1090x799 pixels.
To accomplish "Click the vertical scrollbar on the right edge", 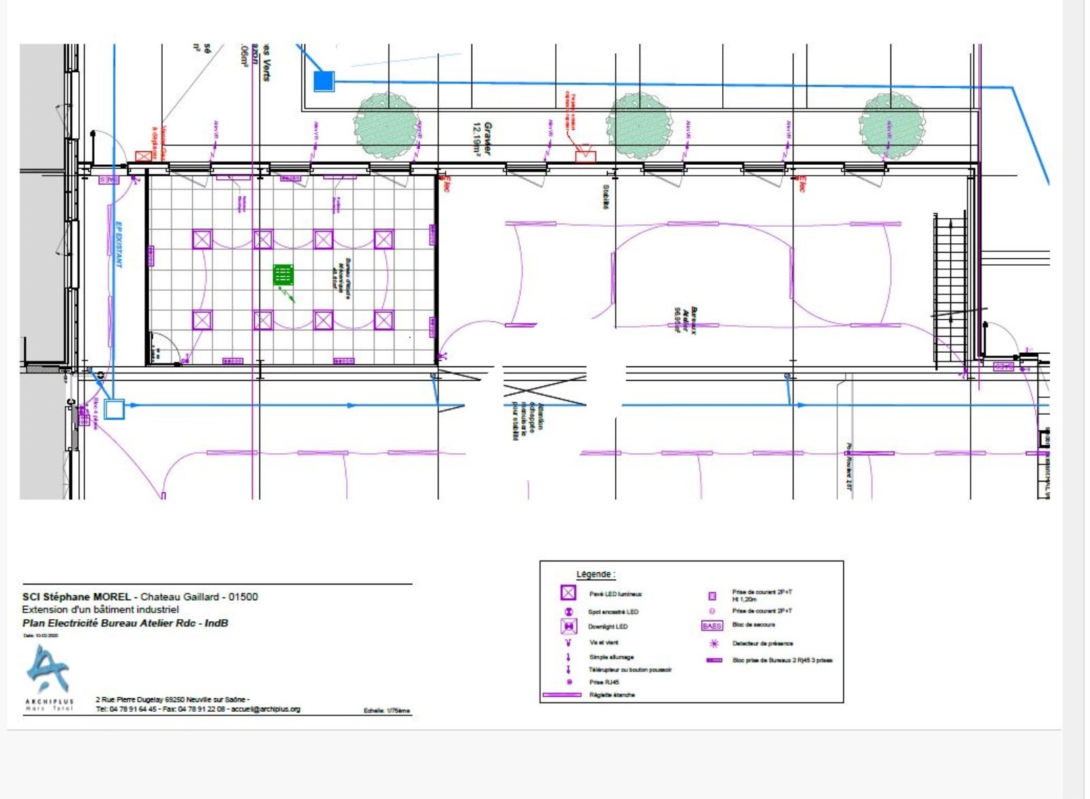I will (x=1076, y=399).
